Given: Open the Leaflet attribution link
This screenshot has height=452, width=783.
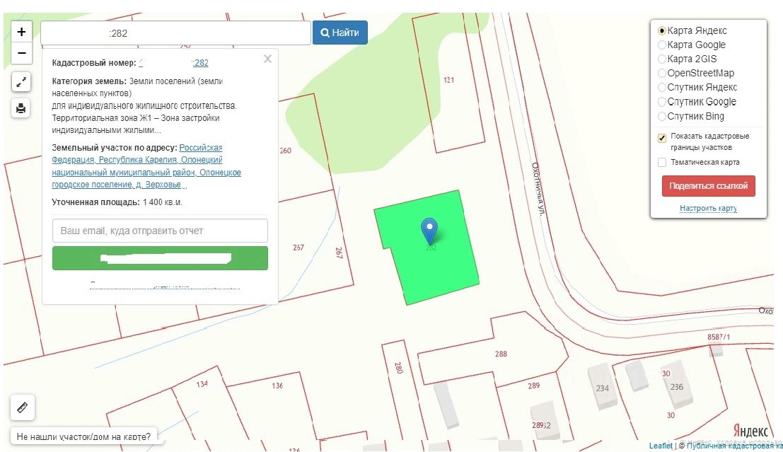Looking at the screenshot, I should pyautogui.click(x=661, y=446).
